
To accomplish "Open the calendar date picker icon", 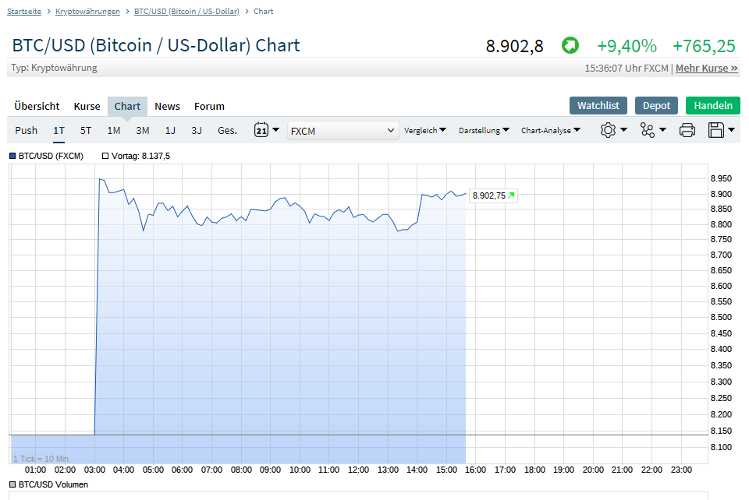I will click(x=263, y=130).
